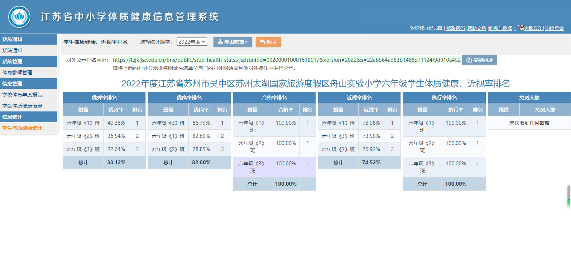
Task: Click the 欢迎您: 徐步旗! welcome text
Action: pyautogui.click(x=426, y=28)
